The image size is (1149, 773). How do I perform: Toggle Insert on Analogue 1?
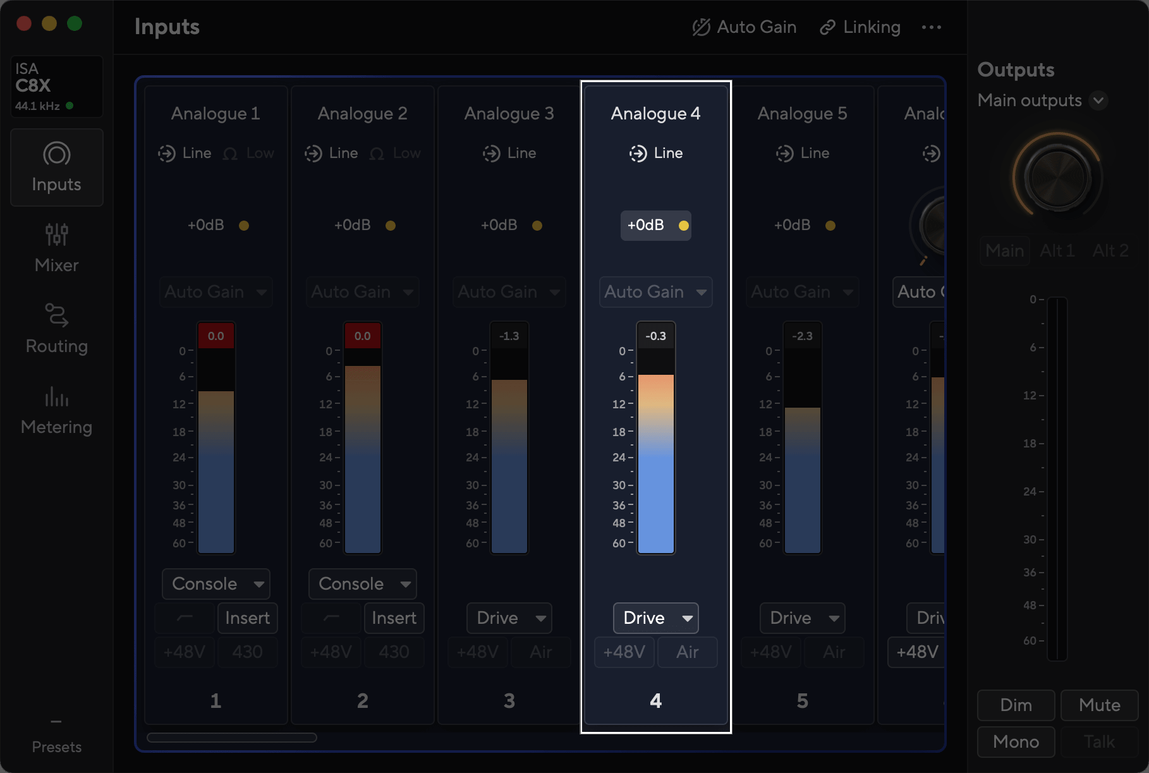[247, 618]
